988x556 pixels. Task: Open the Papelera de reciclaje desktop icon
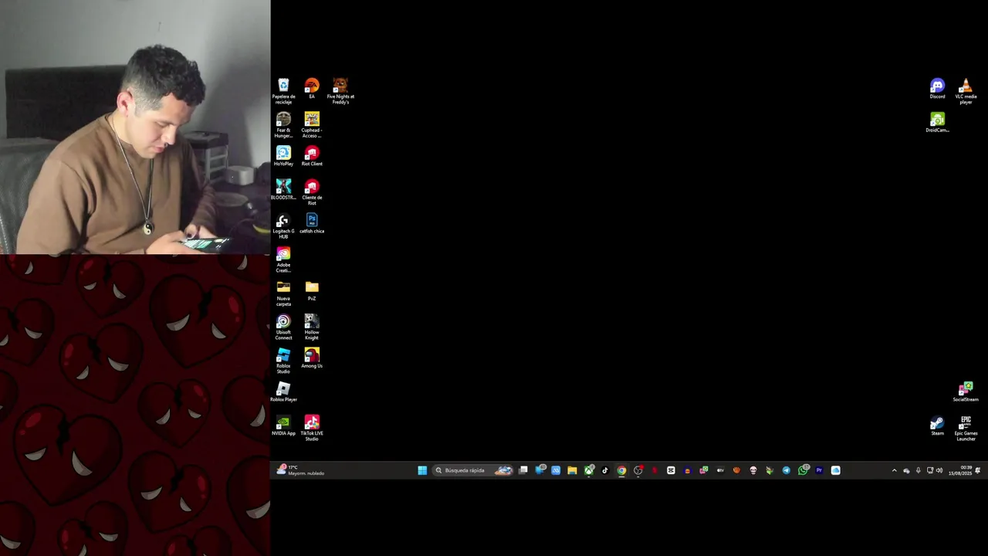[x=283, y=90]
